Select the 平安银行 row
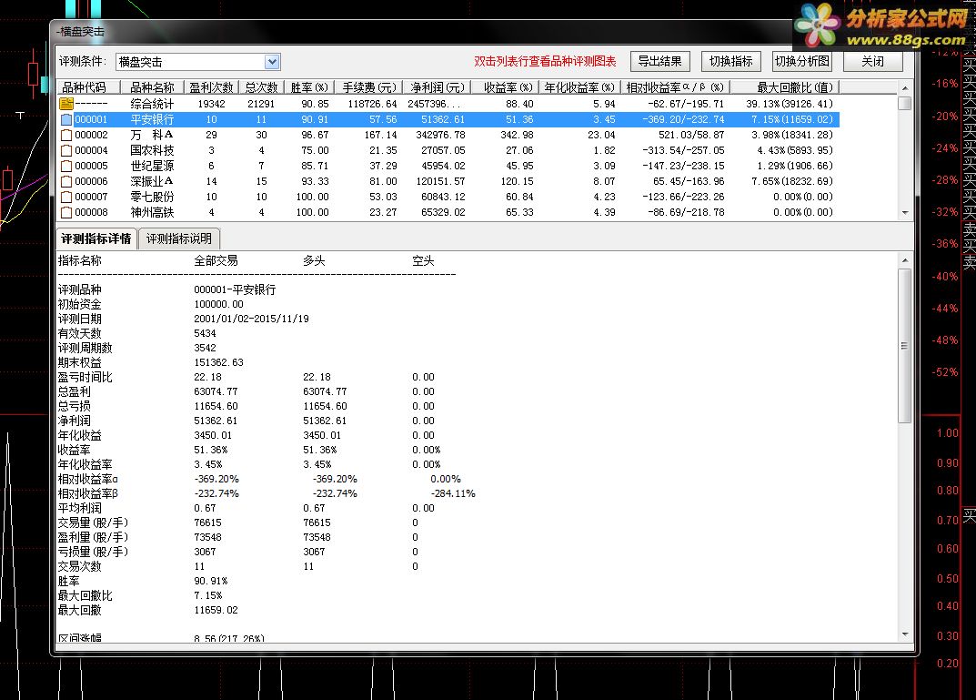Image resolution: width=976 pixels, height=700 pixels. [x=448, y=119]
